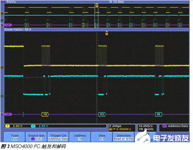193x150 pixels.
Task: Click the purple I2C bus label in main view
Action: click(x=8, y=114)
